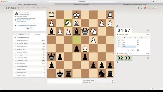This screenshot has width=163, height=92.
Task: Open the Team Battle tournament link
Action: coord(26,26)
